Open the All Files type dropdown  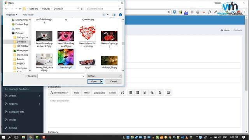[x=104, y=76]
